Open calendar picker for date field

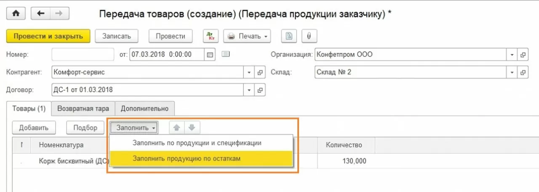[x=210, y=54]
